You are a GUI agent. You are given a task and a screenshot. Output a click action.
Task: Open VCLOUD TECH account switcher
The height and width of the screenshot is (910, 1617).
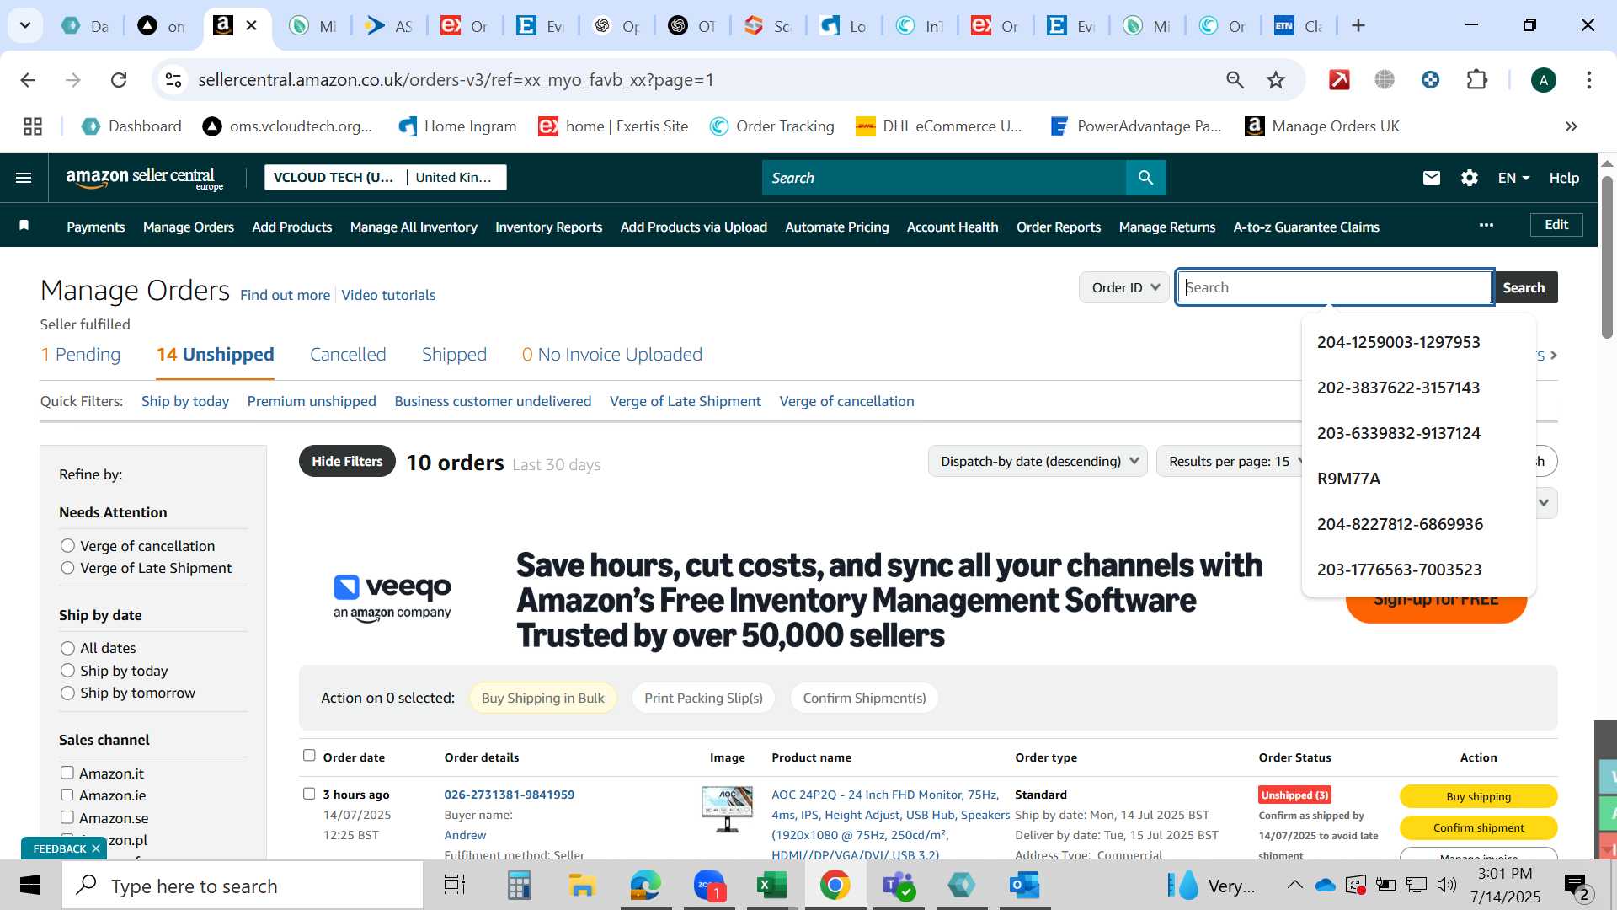point(386,178)
